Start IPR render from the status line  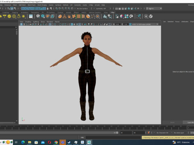122,8
